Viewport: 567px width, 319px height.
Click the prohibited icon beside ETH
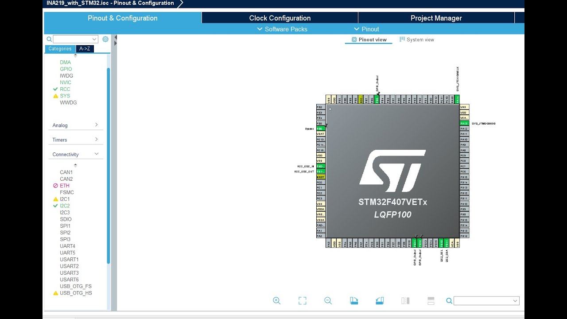(x=55, y=186)
